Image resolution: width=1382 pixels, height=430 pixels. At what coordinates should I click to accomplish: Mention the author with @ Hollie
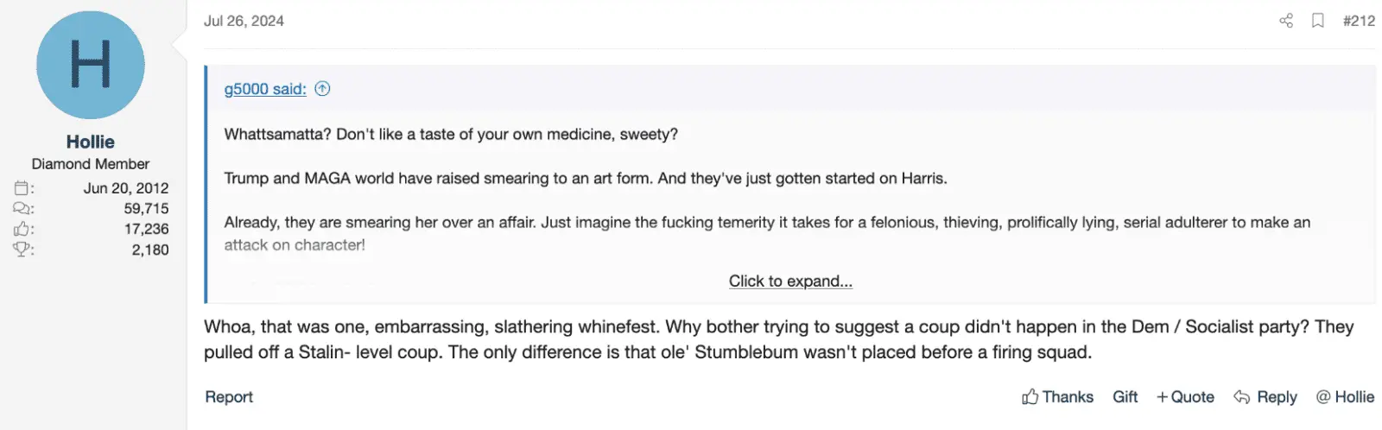tap(1345, 397)
